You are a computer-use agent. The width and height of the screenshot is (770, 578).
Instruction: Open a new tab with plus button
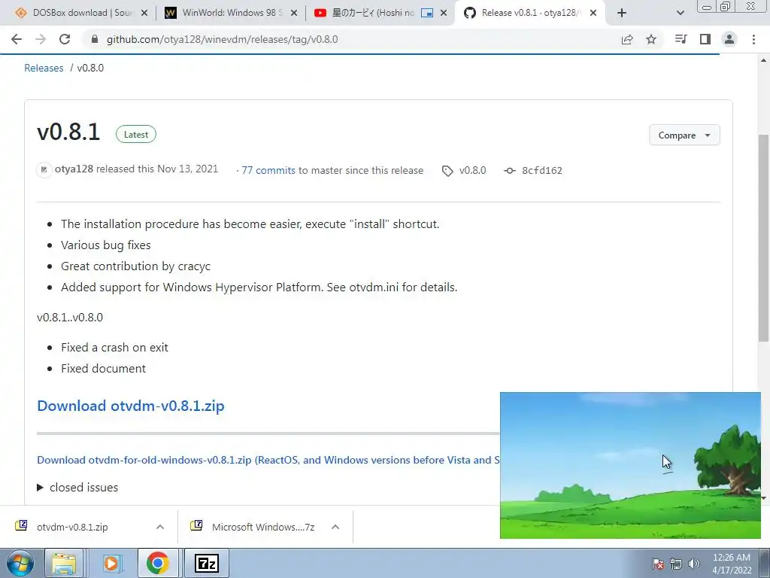click(x=622, y=14)
